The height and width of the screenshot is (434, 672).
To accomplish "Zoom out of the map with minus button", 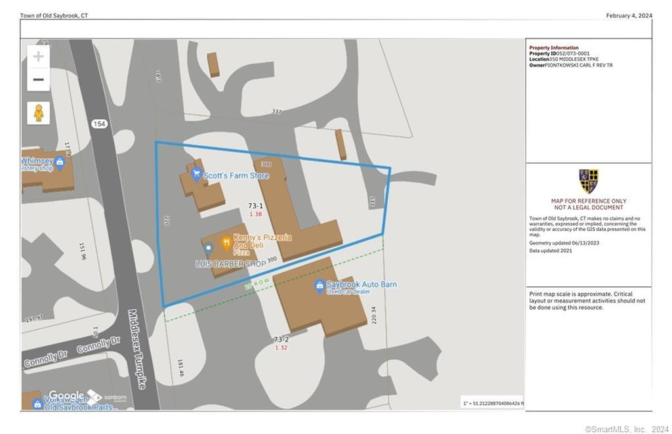I will (x=39, y=79).
